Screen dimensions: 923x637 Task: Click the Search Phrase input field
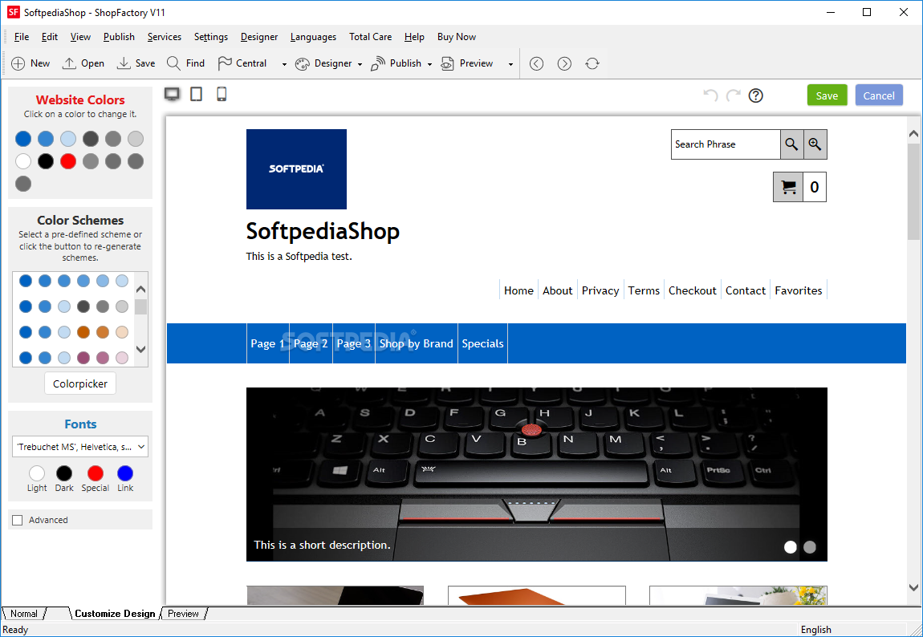[x=726, y=144]
